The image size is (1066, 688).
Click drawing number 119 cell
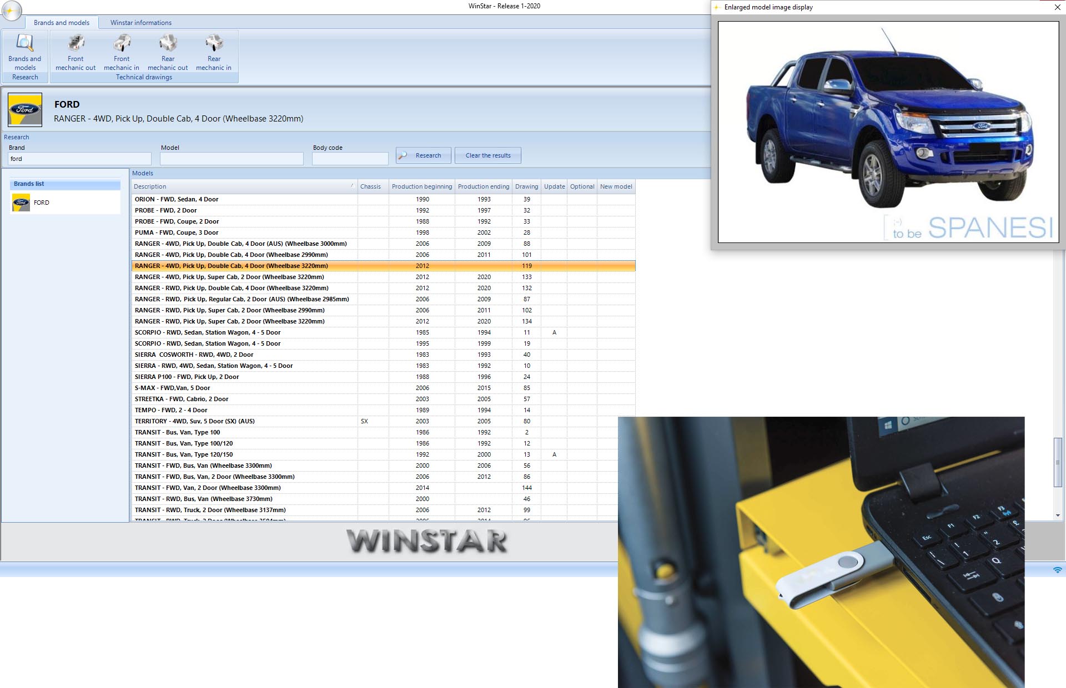pyautogui.click(x=526, y=266)
